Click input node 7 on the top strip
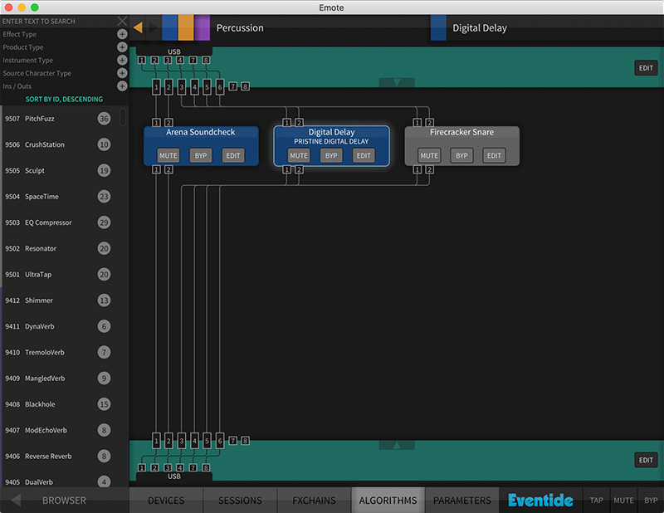The width and height of the screenshot is (664, 513). click(x=233, y=86)
